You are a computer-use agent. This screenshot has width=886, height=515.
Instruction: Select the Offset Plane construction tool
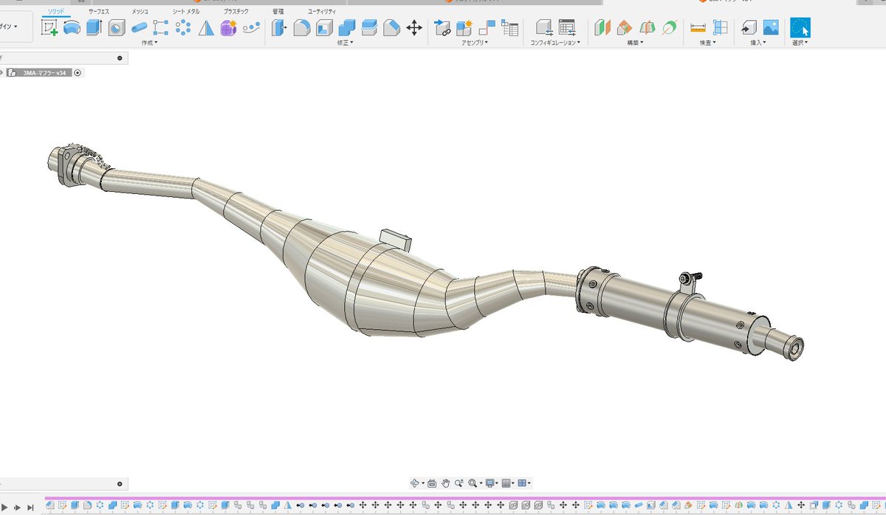point(602,28)
